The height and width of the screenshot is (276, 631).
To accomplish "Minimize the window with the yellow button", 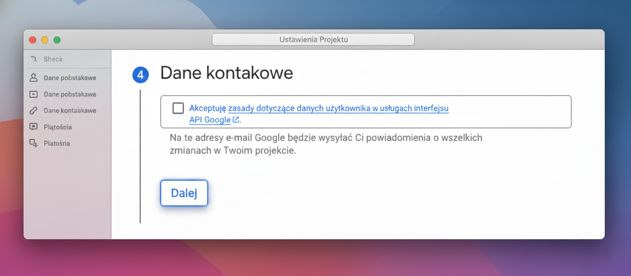I will tap(45, 40).
